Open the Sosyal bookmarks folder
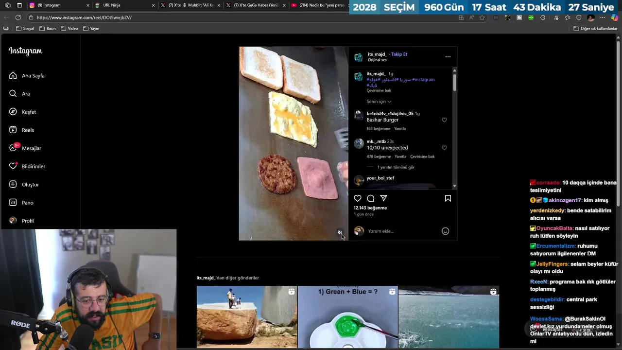The width and height of the screenshot is (622, 350). pyautogui.click(x=25, y=29)
